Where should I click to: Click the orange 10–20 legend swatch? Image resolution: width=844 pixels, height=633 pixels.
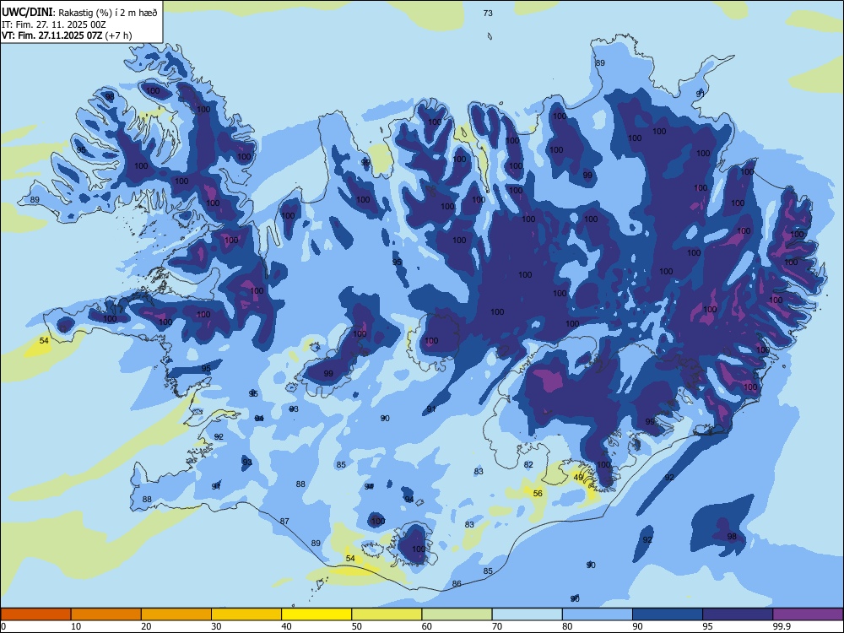pos(106,614)
